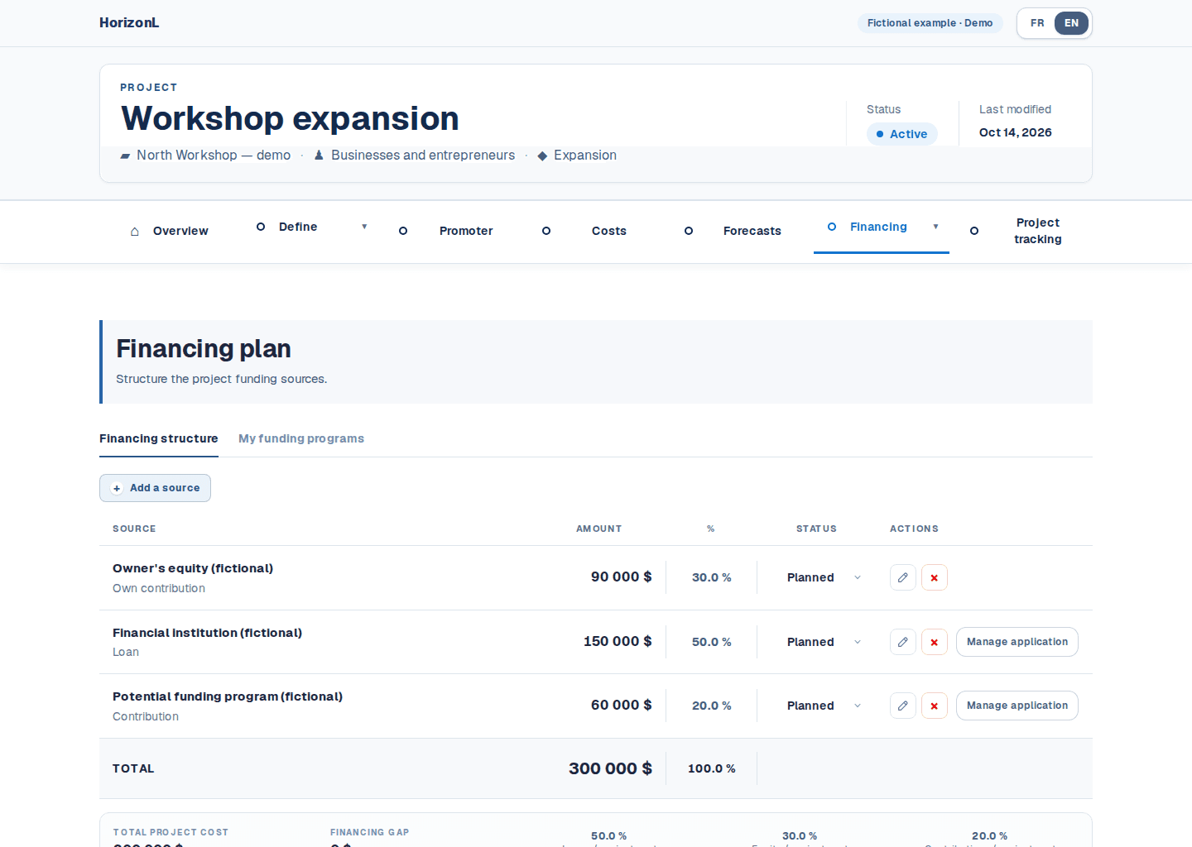Viewport: 1192px width, 847px height.
Task: Click the Status column header
Action: [817, 529]
